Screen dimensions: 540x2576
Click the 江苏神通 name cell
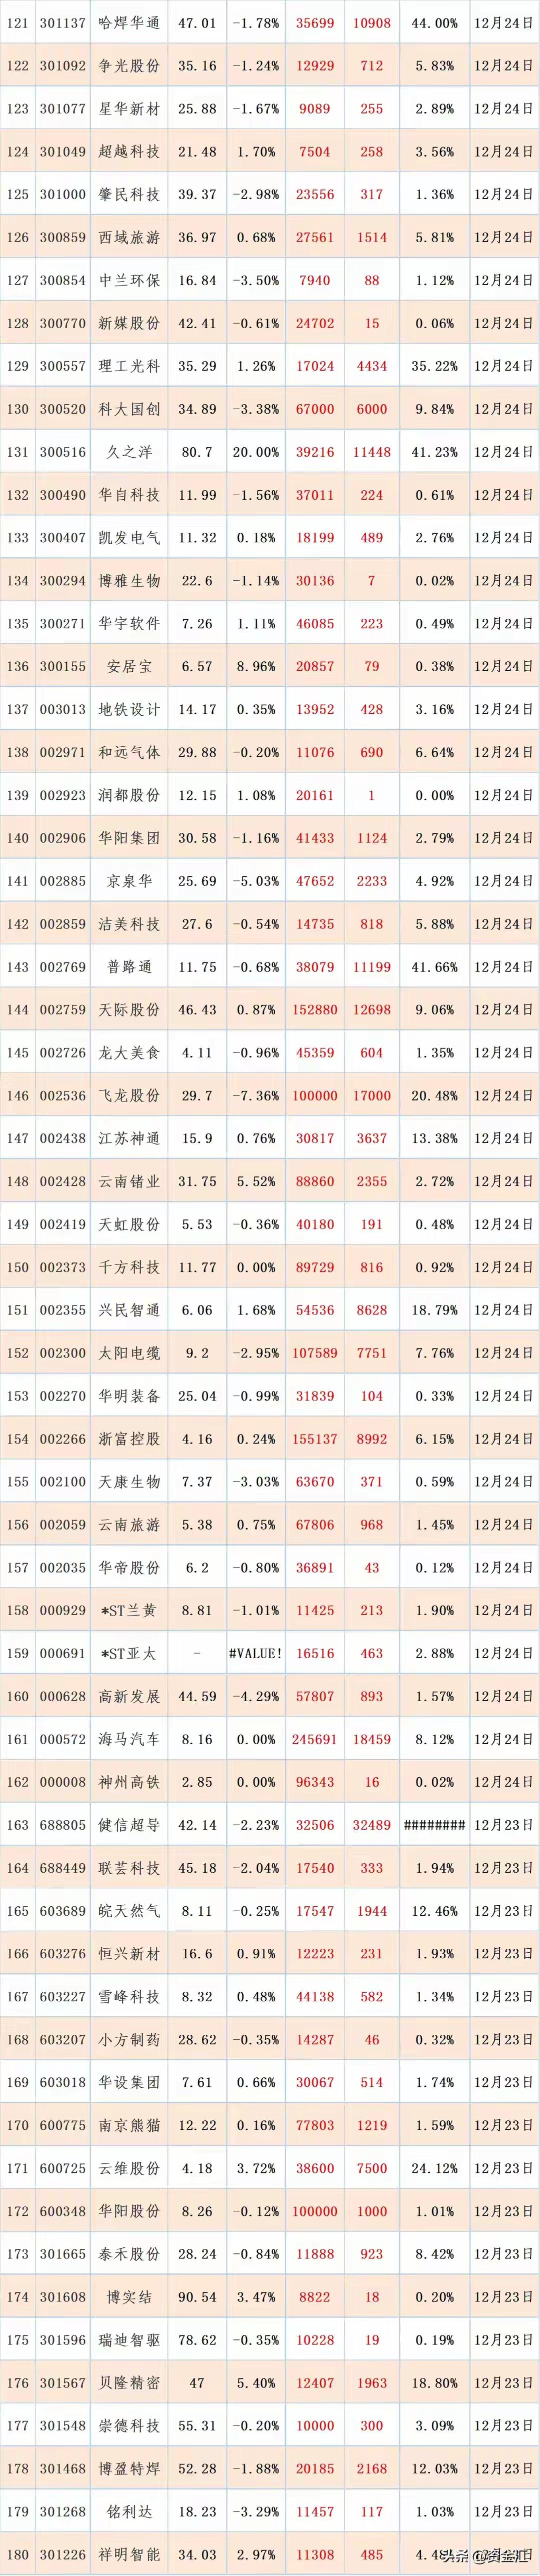point(129,1139)
